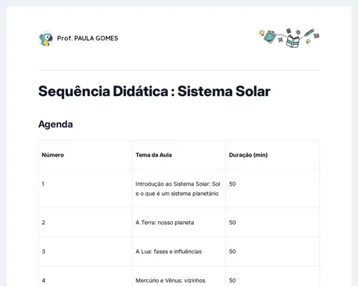Click the pencil doodle in header
The height and width of the screenshot is (286, 358).
coord(309,33)
